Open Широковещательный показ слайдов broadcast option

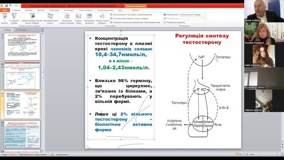click(x=32, y=19)
